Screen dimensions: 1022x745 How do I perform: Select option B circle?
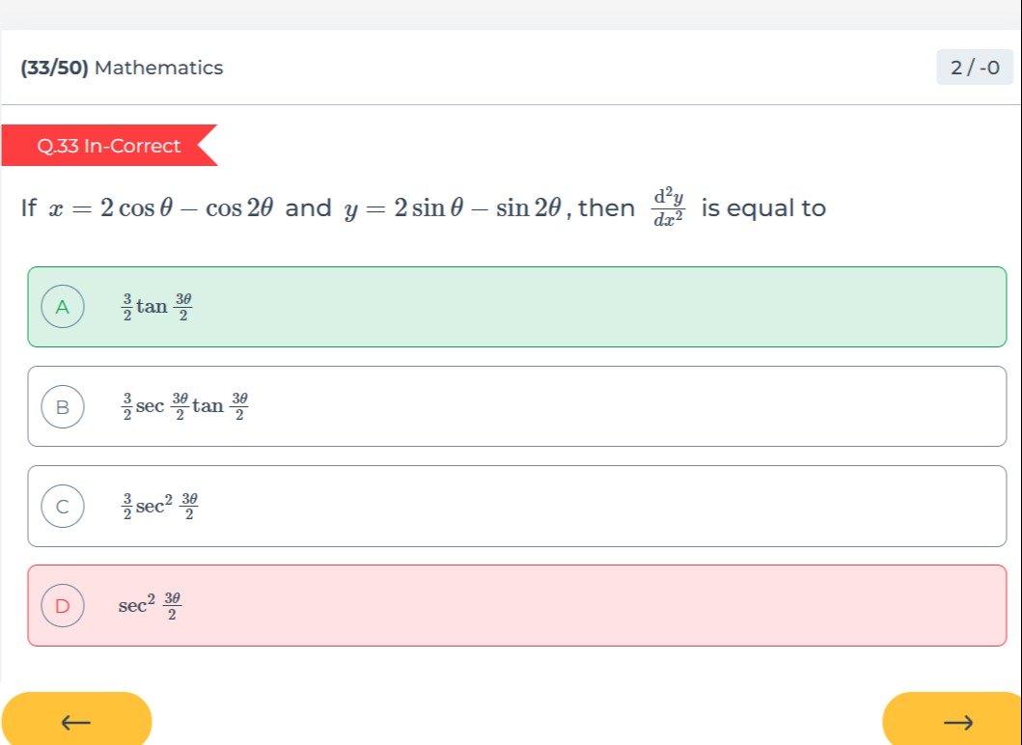click(63, 406)
